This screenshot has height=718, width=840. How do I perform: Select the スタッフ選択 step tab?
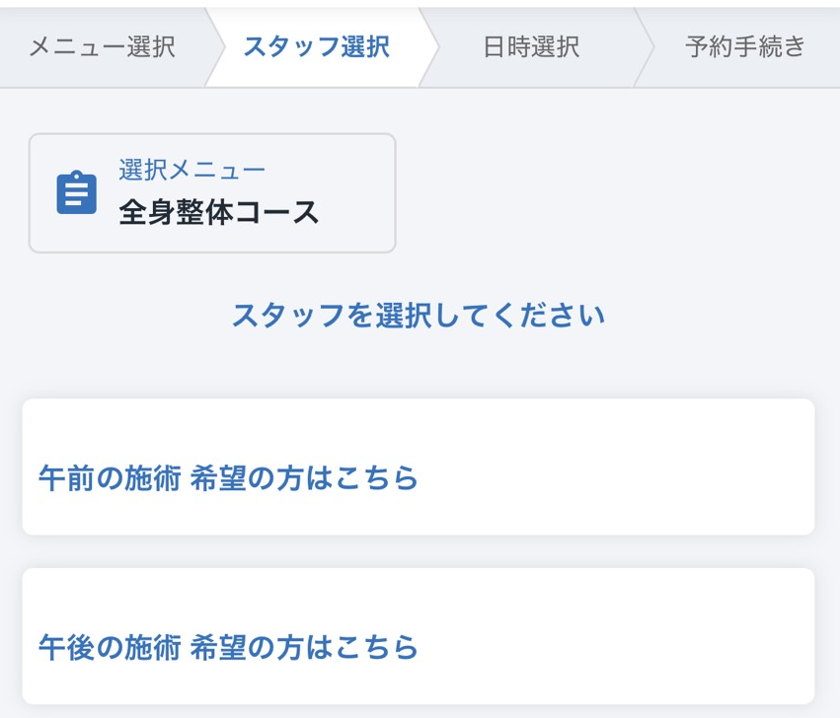click(x=316, y=46)
